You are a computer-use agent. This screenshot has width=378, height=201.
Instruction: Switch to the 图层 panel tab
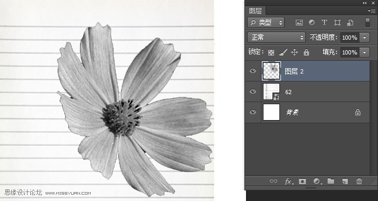[256, 11]
